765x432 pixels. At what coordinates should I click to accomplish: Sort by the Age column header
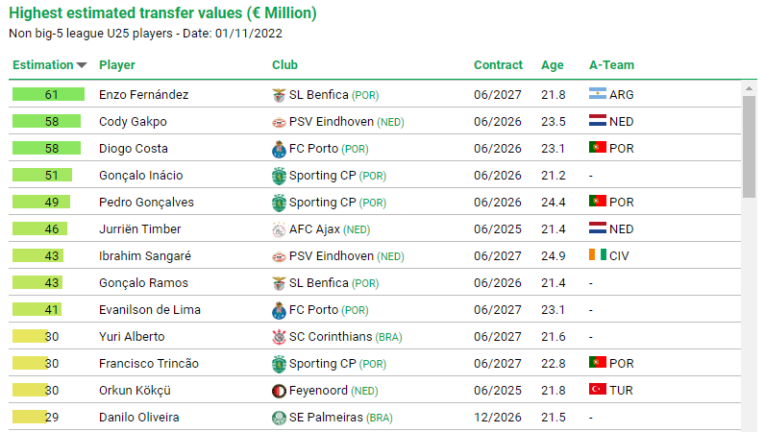click(x=553, y=65)
